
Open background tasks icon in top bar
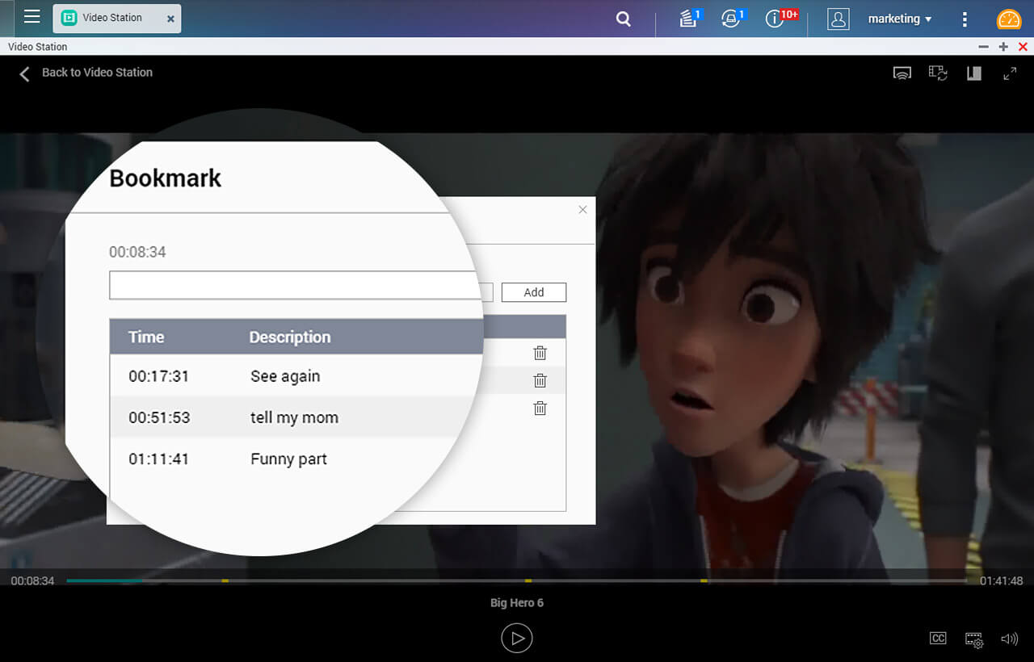tap(689, 19)
